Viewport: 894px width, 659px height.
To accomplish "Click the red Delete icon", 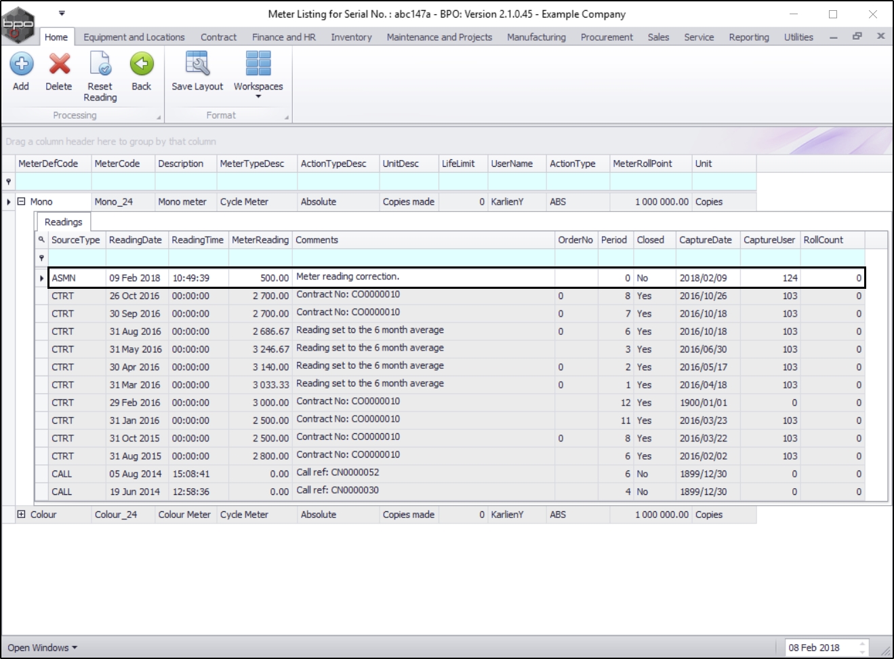I will point(59,64).
